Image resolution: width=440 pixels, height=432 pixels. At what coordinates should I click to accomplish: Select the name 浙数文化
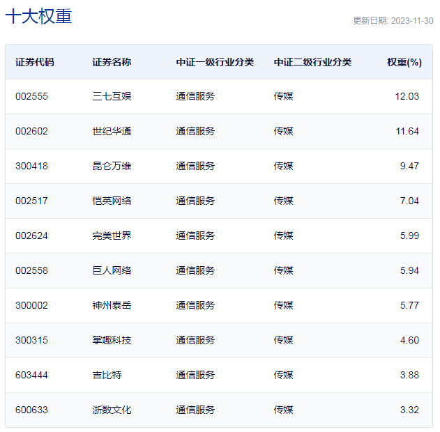point(112,410)
